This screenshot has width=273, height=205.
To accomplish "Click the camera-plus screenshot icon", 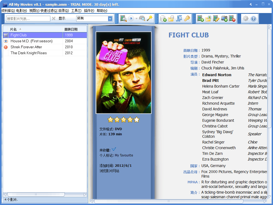I will 224,18.
